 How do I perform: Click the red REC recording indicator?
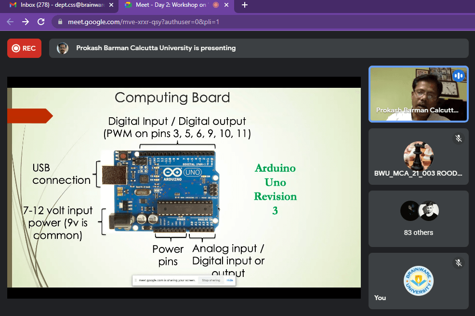(x=24, y=48)
